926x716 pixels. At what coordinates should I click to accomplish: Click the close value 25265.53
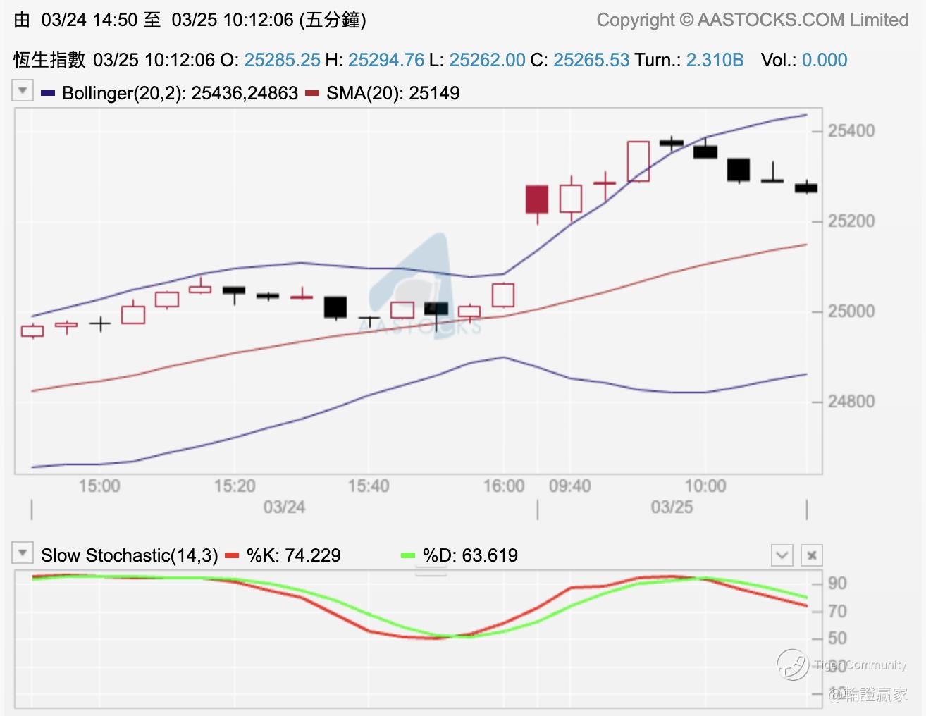591,60
